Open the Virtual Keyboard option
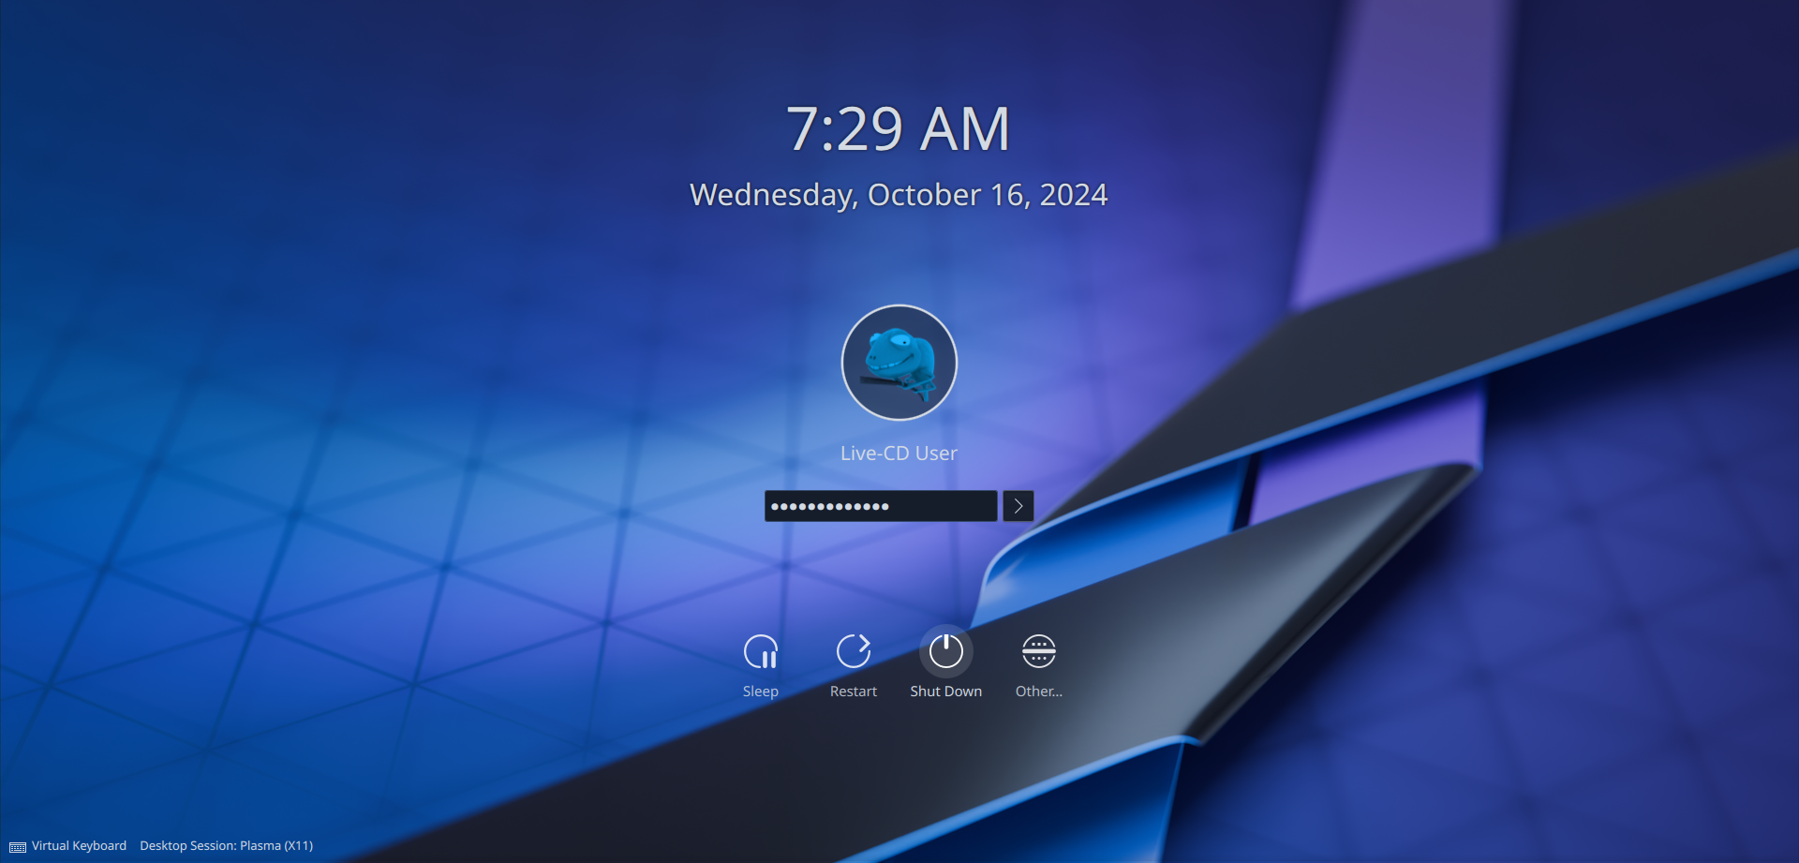This screenshot has width=1799, height=863. click(68, 846)
